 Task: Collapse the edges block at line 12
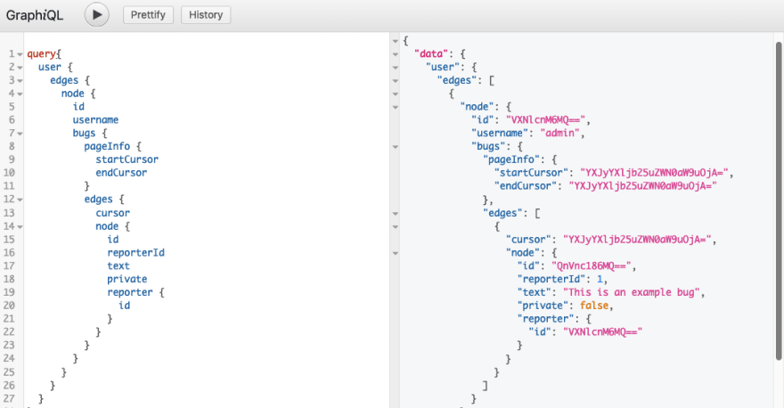20,200
